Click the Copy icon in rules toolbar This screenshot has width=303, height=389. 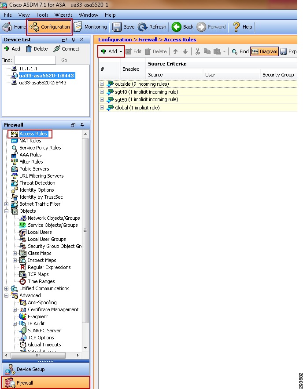207,51
